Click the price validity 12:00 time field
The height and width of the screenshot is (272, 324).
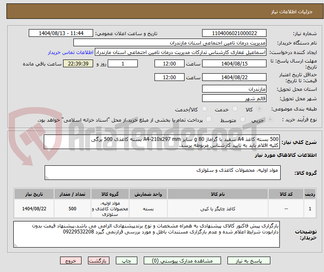pyautogui.click(x=169, y=78)
